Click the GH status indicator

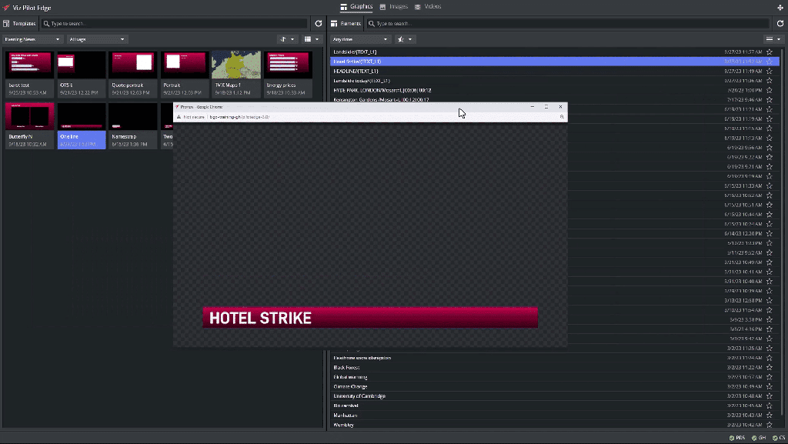tap(757, 438)
